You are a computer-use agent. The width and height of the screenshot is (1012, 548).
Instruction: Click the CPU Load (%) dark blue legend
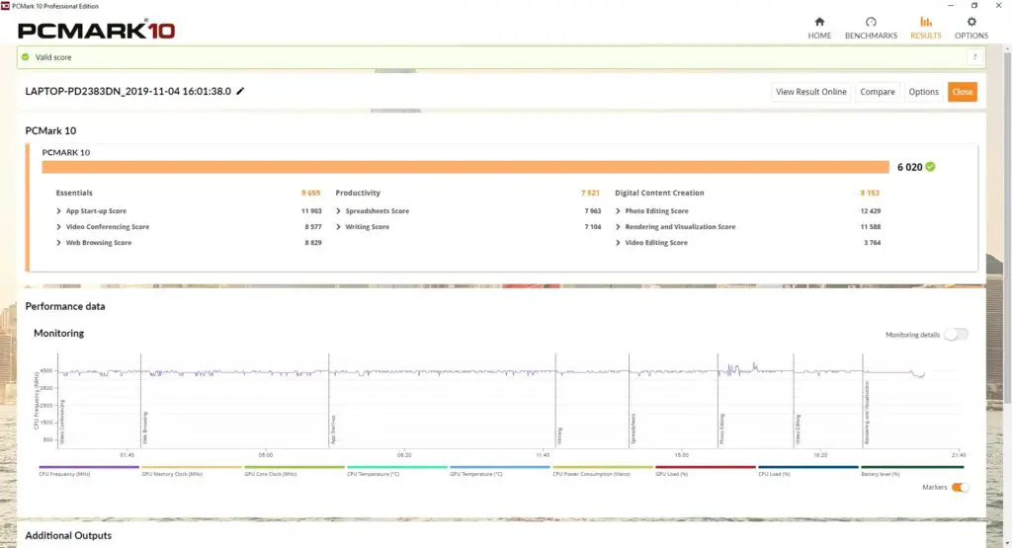(x=808, y=471)
